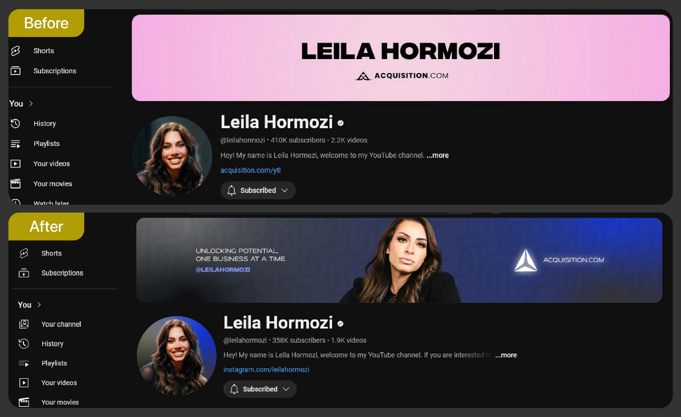Click the Shorts icon in Before sidebar
The image size is (681, 417).
15,51
